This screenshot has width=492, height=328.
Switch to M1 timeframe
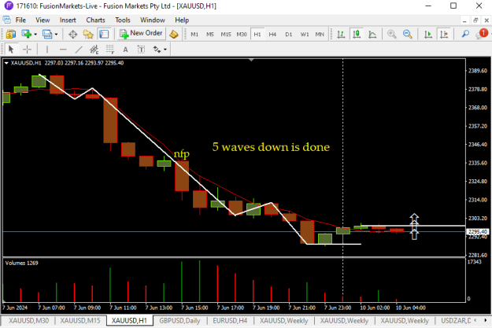click(x=194, y=34)
